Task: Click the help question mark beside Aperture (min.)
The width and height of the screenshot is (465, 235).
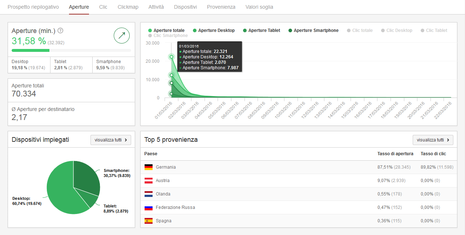Action: point(61,31)
